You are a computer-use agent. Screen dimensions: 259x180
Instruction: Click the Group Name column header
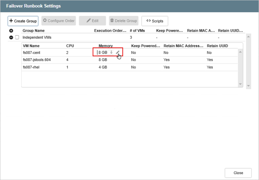click(x=33, y=31)
